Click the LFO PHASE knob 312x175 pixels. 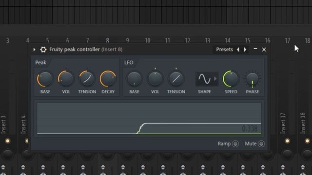[x=252, y=79]
